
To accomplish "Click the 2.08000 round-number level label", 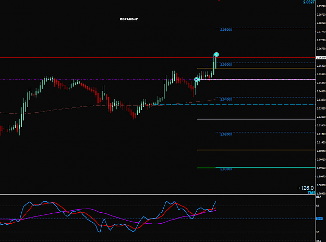I will click(x=226, y=30).
